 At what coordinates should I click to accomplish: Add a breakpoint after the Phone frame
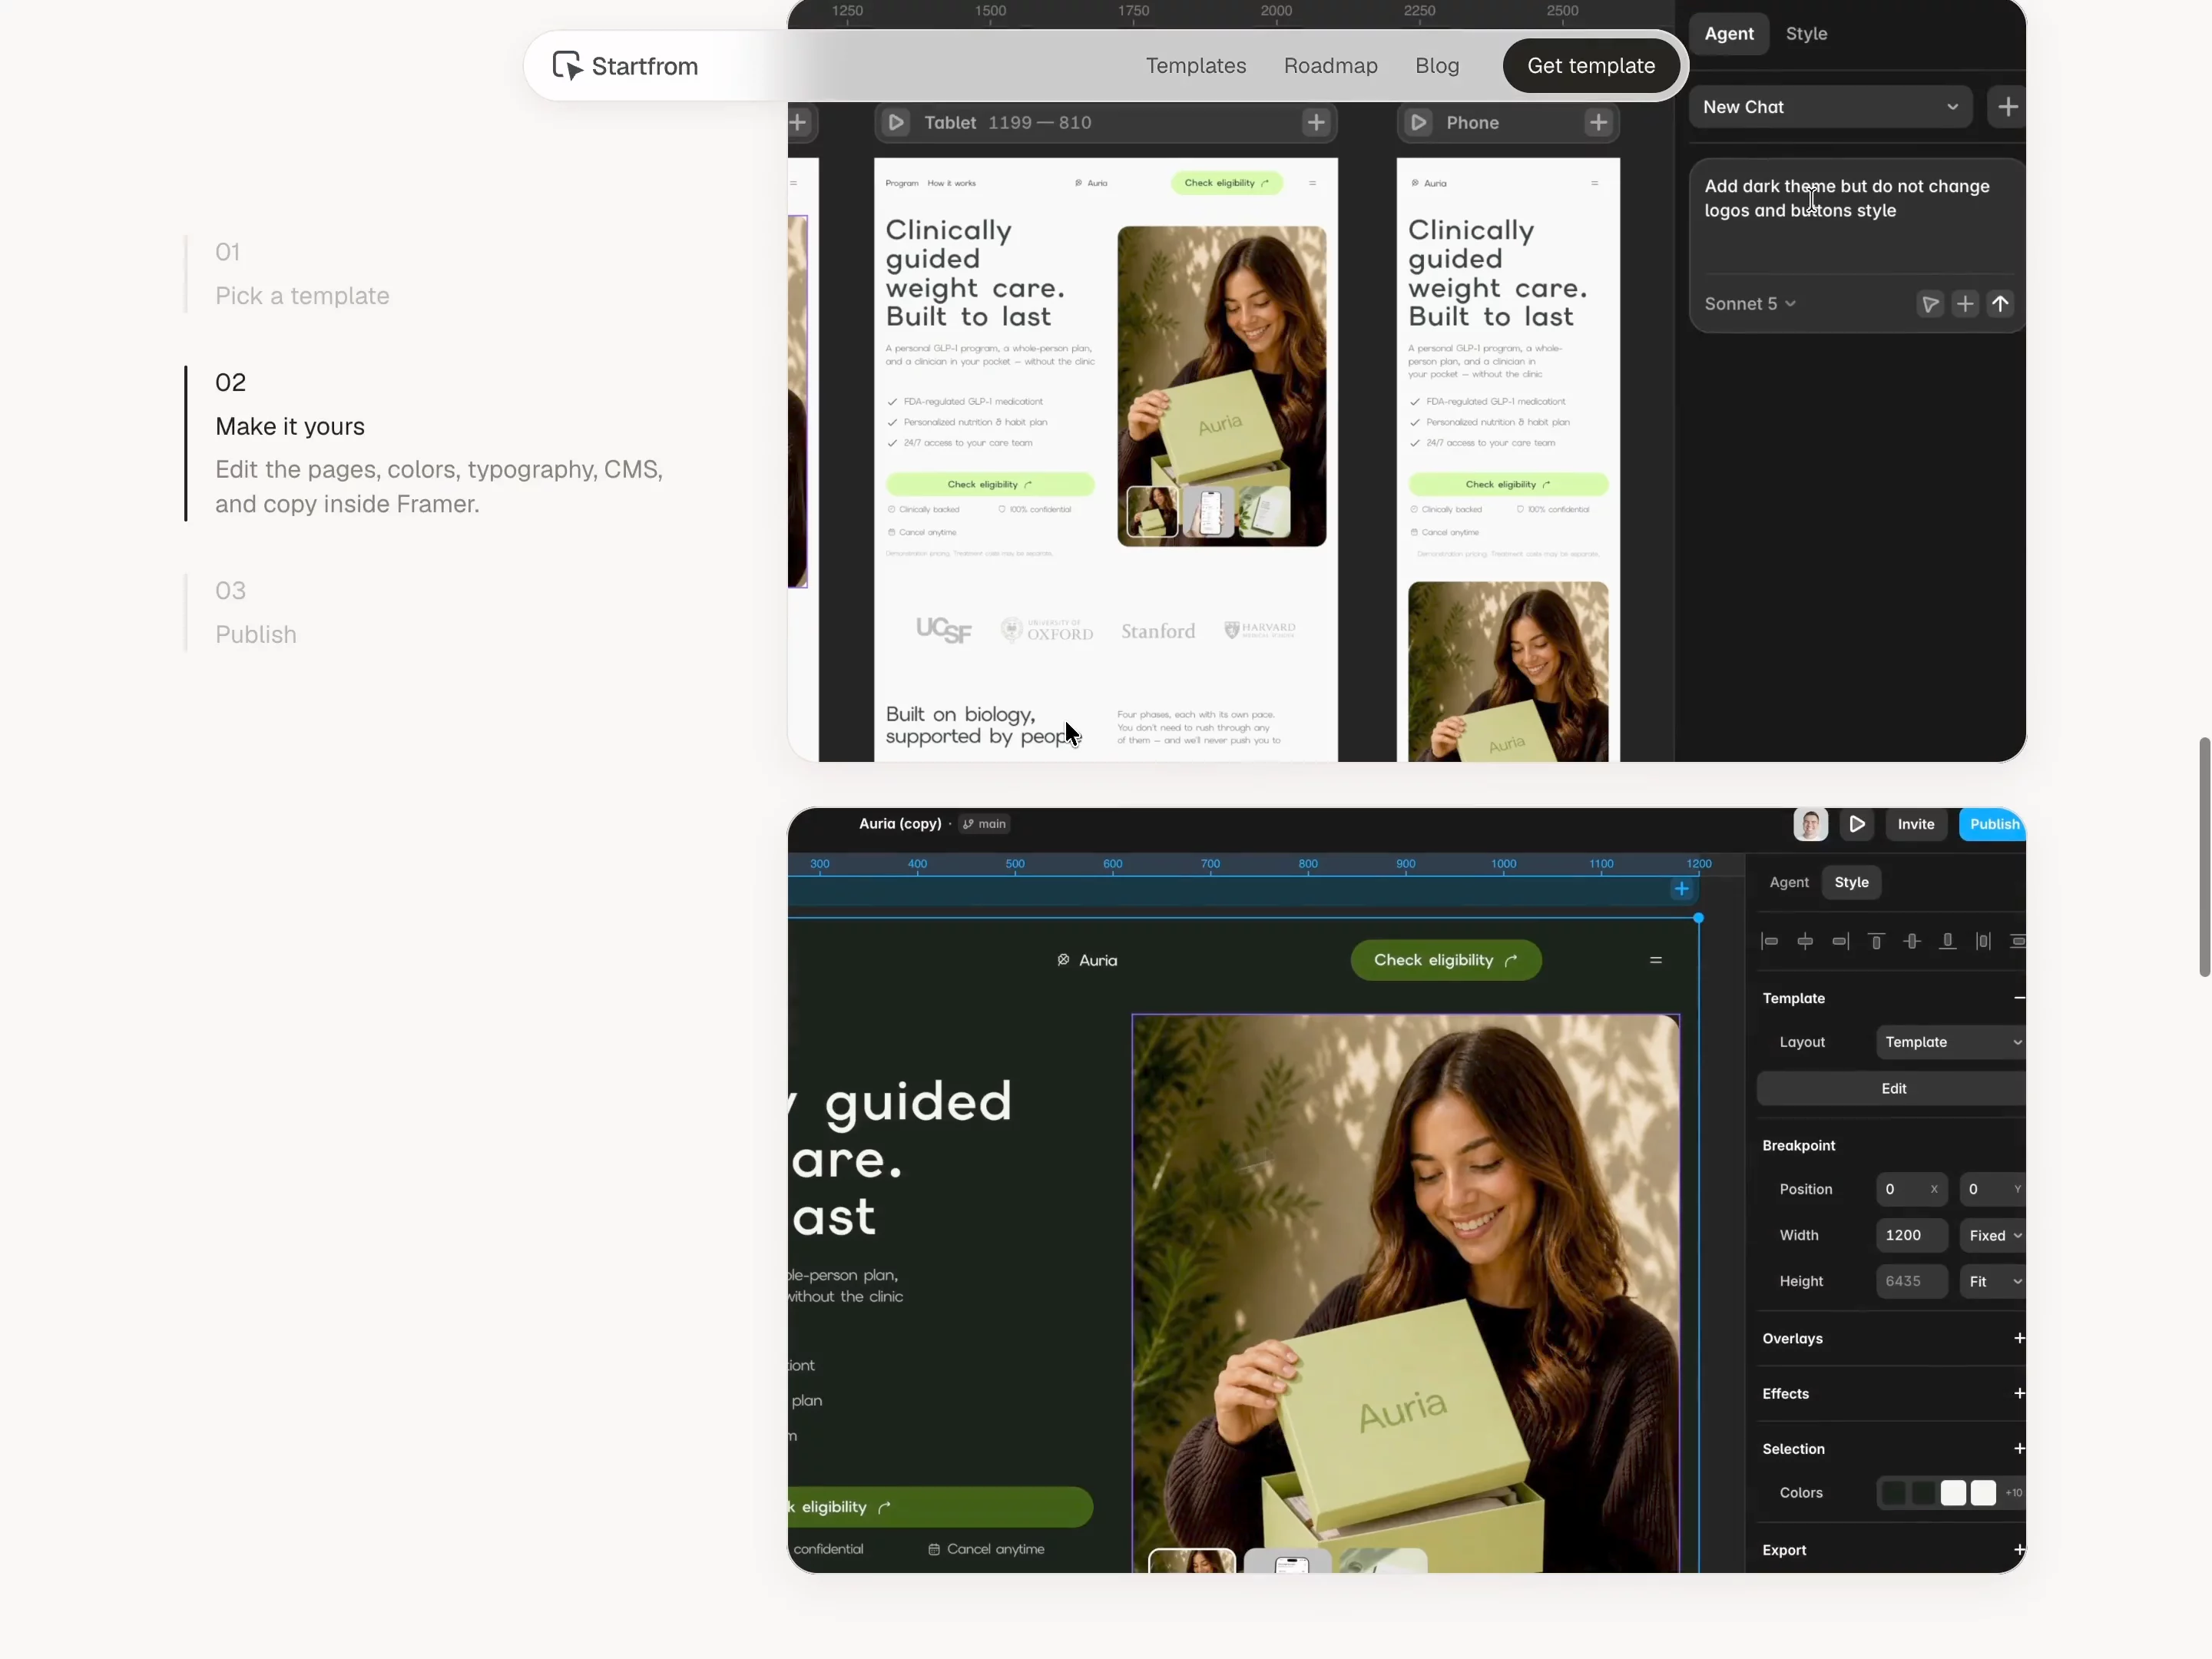coord(1598,123)
